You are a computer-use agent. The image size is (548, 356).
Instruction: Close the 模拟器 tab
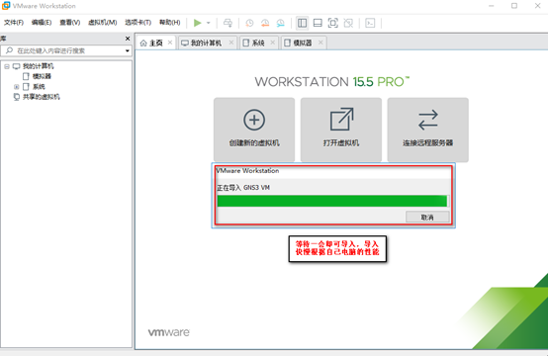point(320,43)
